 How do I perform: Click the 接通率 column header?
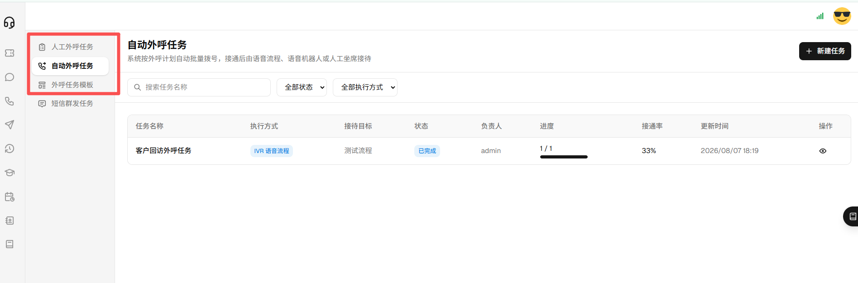click(x=652, y=126)
